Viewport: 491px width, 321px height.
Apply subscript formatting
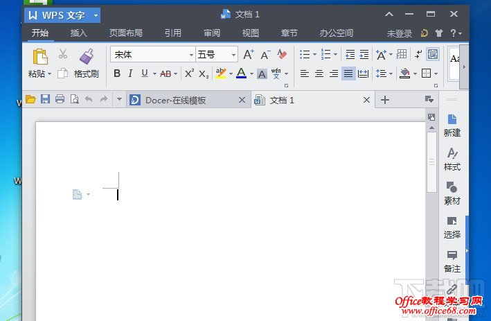tap(204, 74)
